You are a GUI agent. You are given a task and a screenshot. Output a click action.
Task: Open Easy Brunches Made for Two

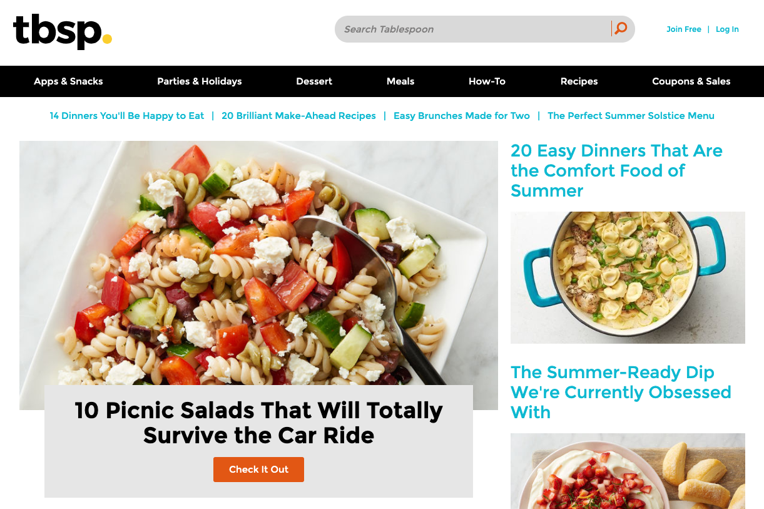tap(462, 116)
